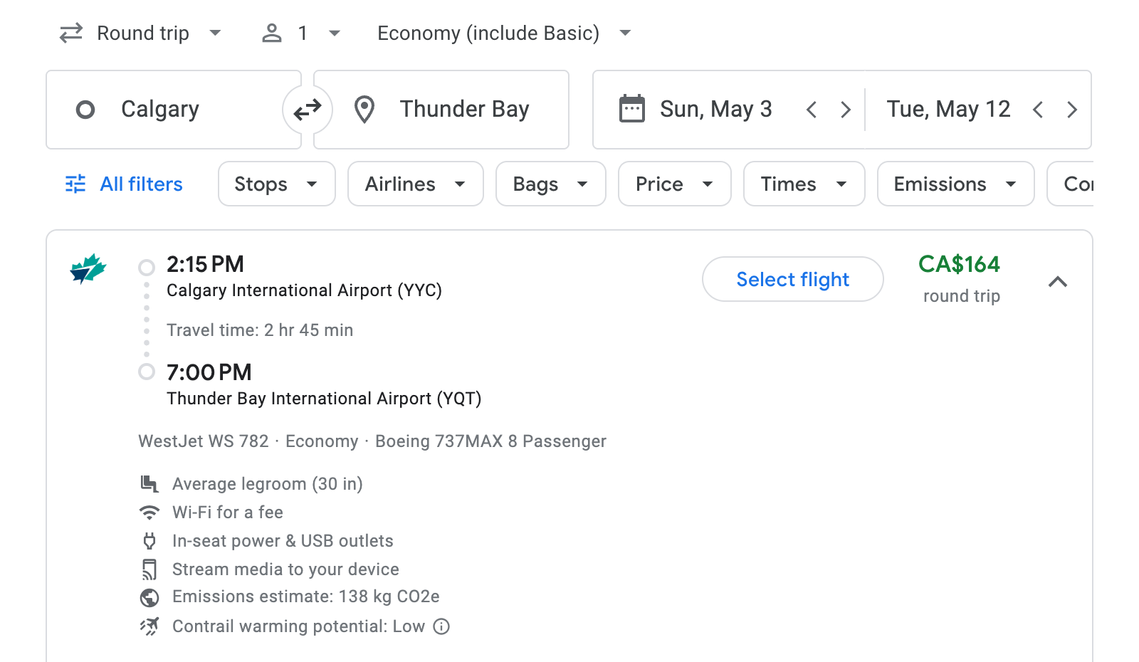Click the Select flight button
Viewport: 1139px width, 662px height.
click(x=792, y=279)
